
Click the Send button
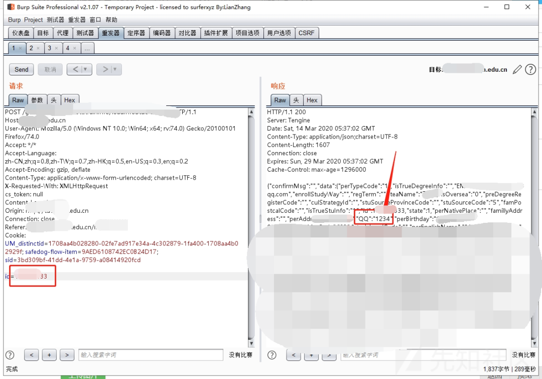[22, 69]
